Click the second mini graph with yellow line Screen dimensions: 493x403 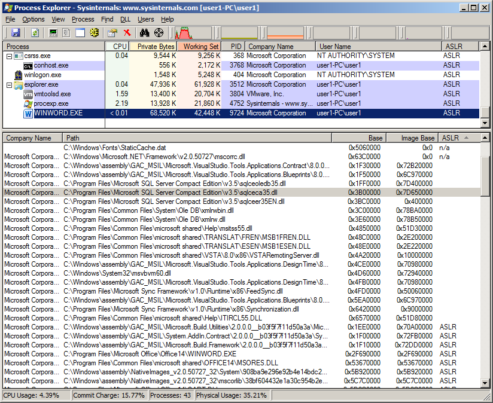tap(239, 33)
